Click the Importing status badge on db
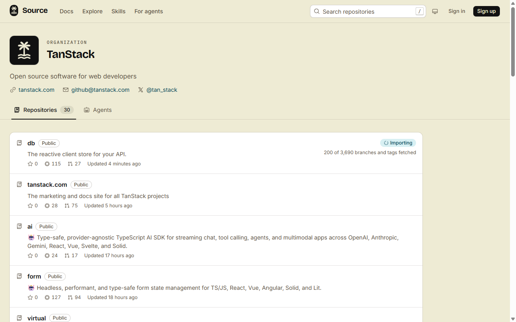 click(x=398, y=143)
